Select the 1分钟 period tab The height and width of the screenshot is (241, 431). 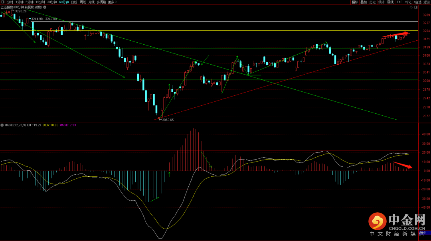[x=19, y=2]
